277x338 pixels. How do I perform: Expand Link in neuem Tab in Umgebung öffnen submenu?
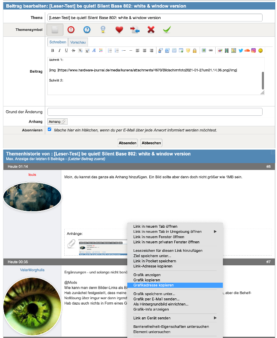175,232
